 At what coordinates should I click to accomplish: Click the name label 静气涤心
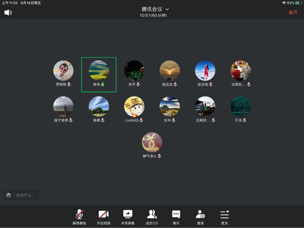(150, 156)
